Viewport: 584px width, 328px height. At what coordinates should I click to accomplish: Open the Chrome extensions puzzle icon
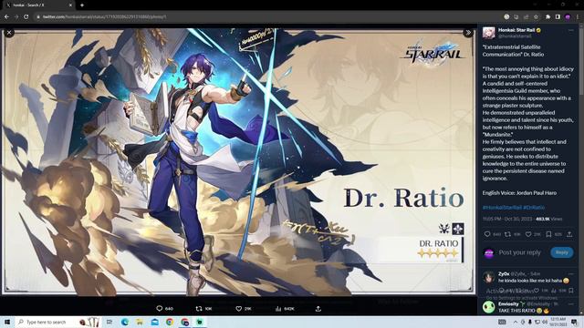pos(547,16)
